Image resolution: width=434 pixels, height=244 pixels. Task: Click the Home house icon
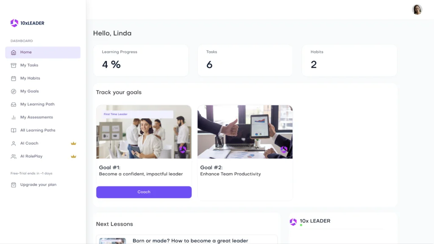coord(14,52)
